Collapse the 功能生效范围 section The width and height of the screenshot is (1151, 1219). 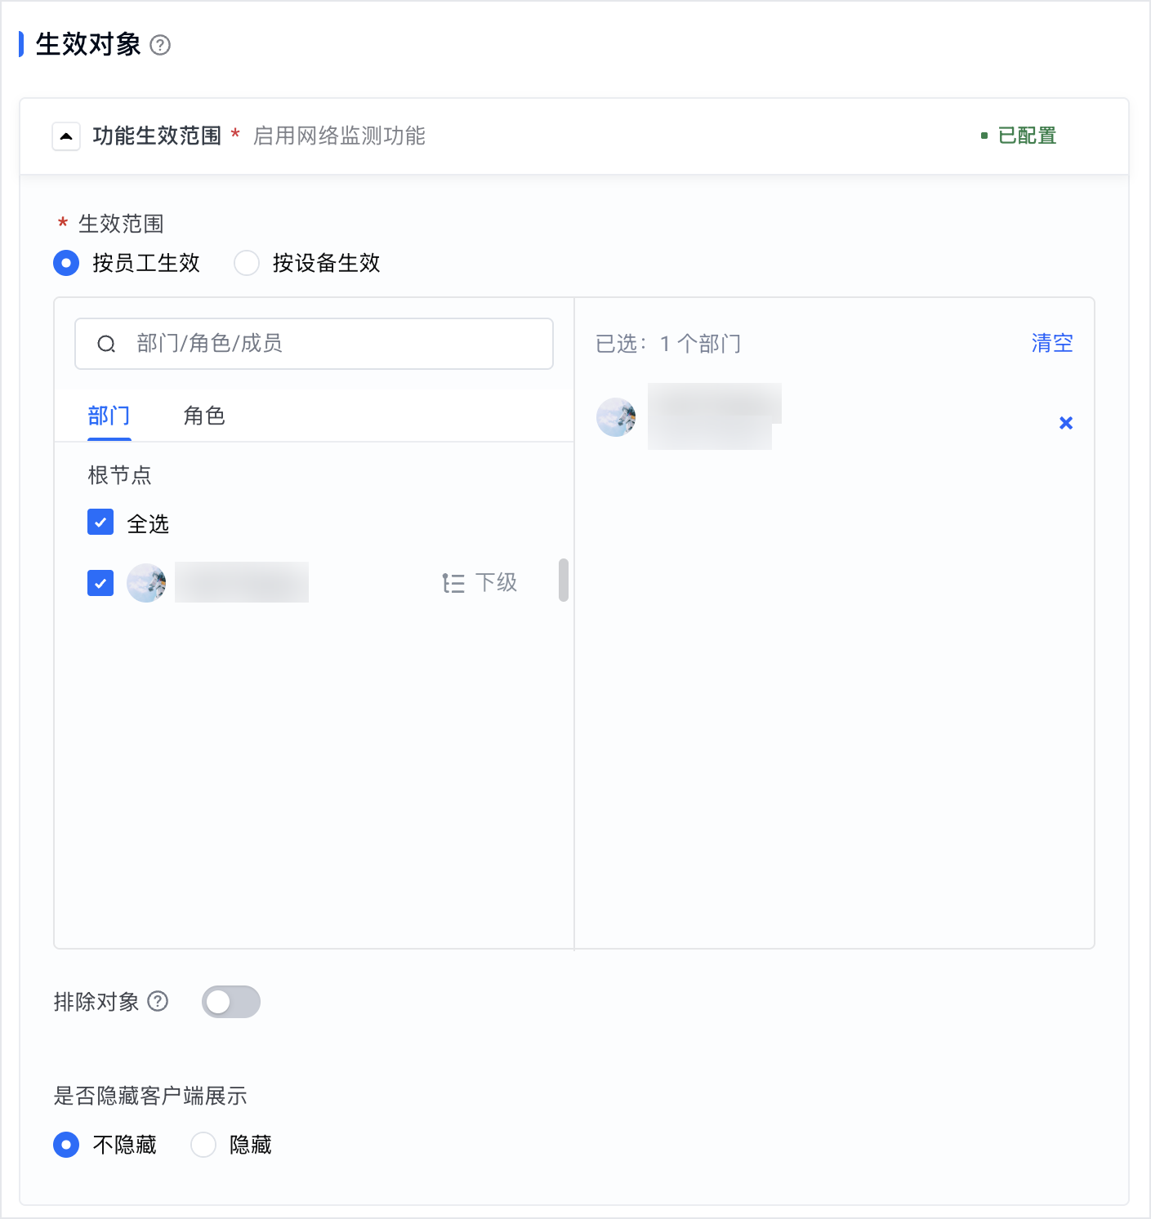coord(66,136)
